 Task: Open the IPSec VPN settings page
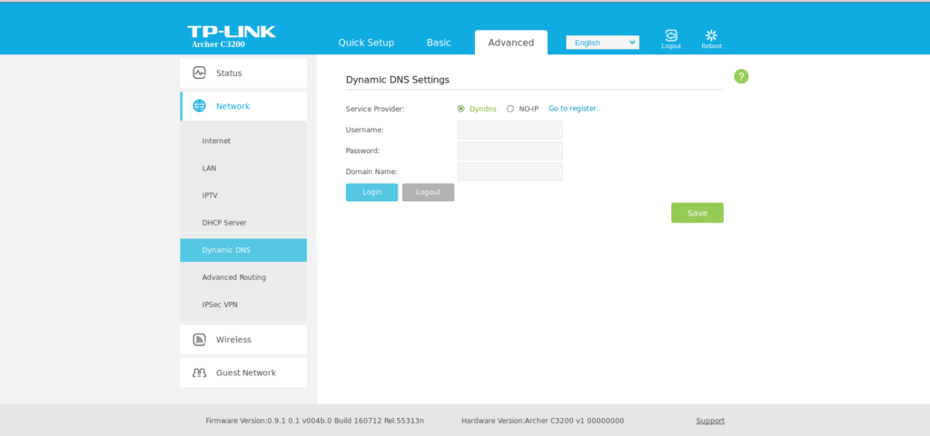click(x=220, y=305)
